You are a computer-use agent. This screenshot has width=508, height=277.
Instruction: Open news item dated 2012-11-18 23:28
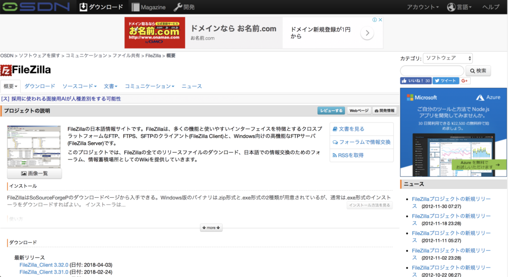click(451, 220)
